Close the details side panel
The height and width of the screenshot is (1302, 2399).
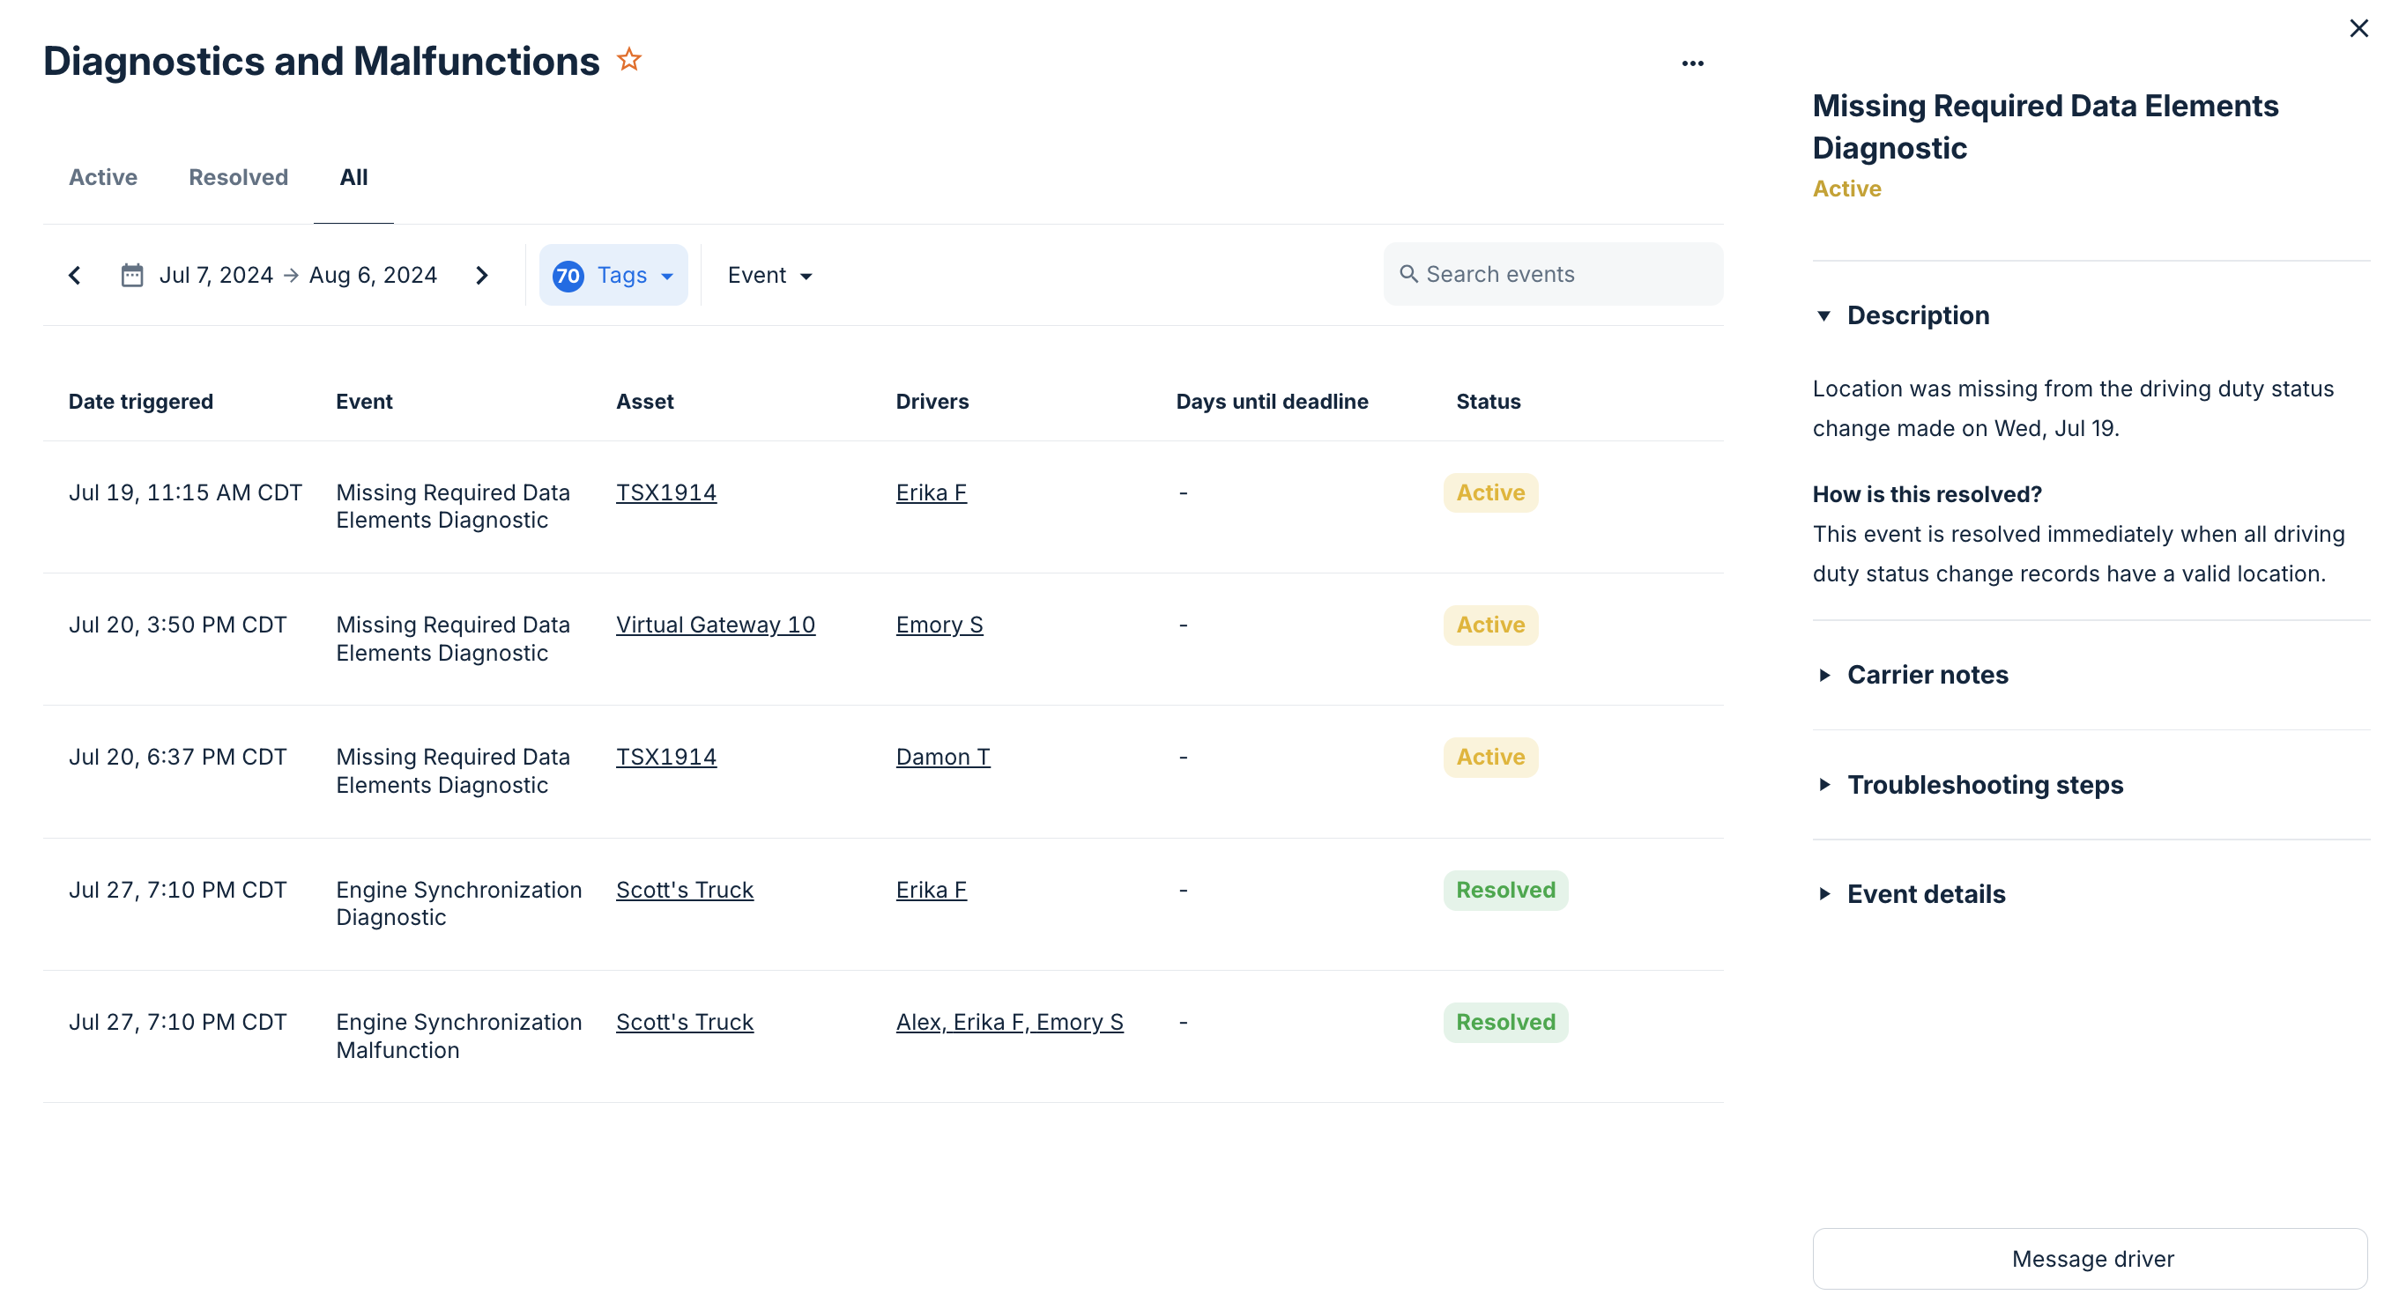[x=2358, y=29]
